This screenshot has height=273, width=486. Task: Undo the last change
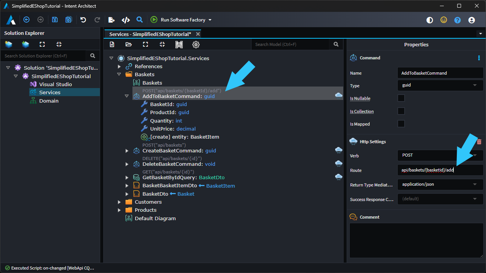pos(83,20)
